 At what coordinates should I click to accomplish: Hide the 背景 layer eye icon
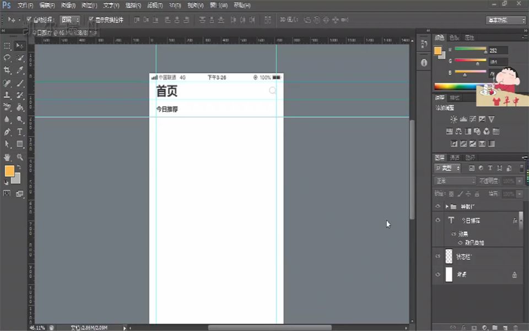[x=437, y=274]
